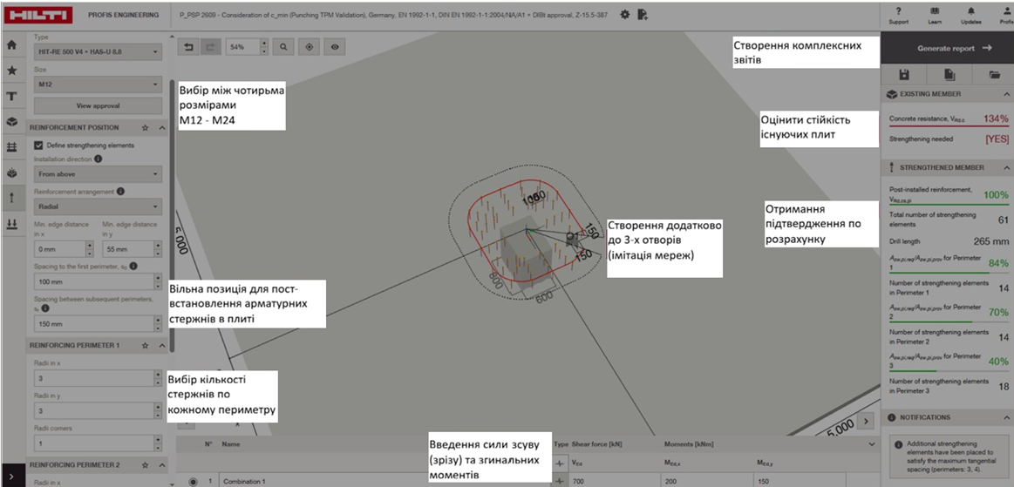Open Support help

click(x=898, y=16)
